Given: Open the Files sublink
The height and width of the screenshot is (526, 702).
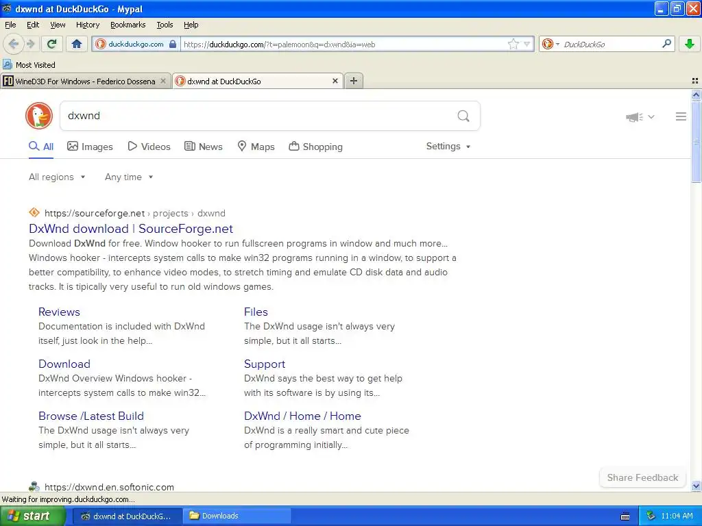Looking at the screenshot, I should (256, 312).
